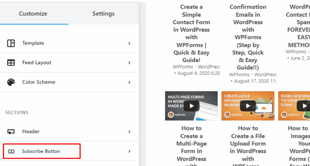The height and width of the screenshot is (166, 310).
Task: Expand the Subscribe Button chevron
Action: click(129, 151)
